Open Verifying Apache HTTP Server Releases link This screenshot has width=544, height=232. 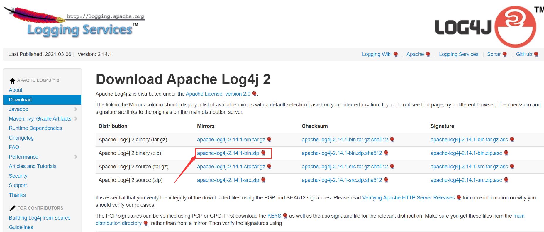[409, 198]
